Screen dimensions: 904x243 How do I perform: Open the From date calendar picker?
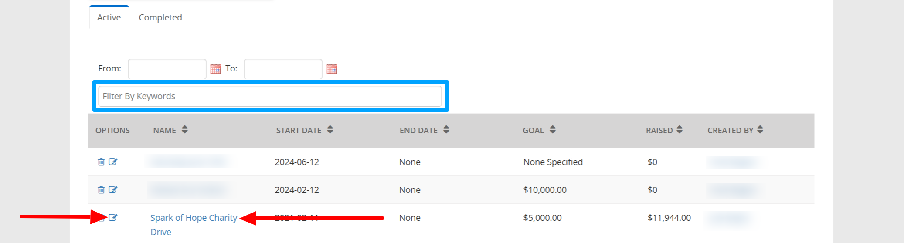pos(215,69)
